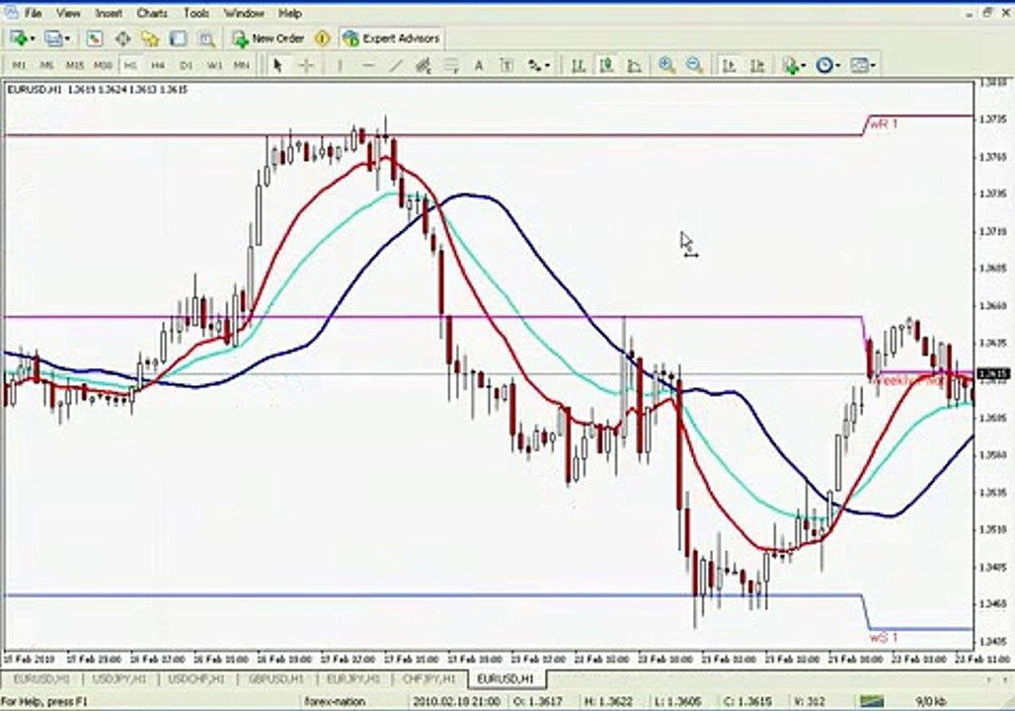Select the H4 timeframe button
The width and height of the screenshot is (1015, 711).
[157, 65]
